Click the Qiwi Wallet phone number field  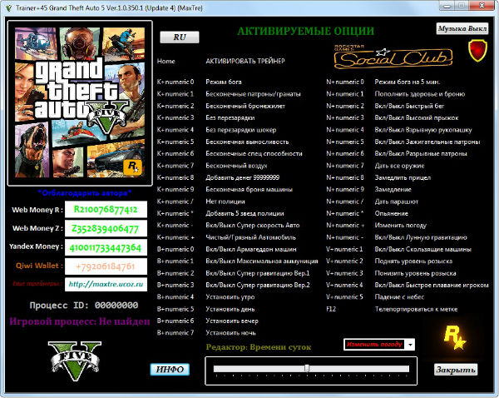[106, 266]
